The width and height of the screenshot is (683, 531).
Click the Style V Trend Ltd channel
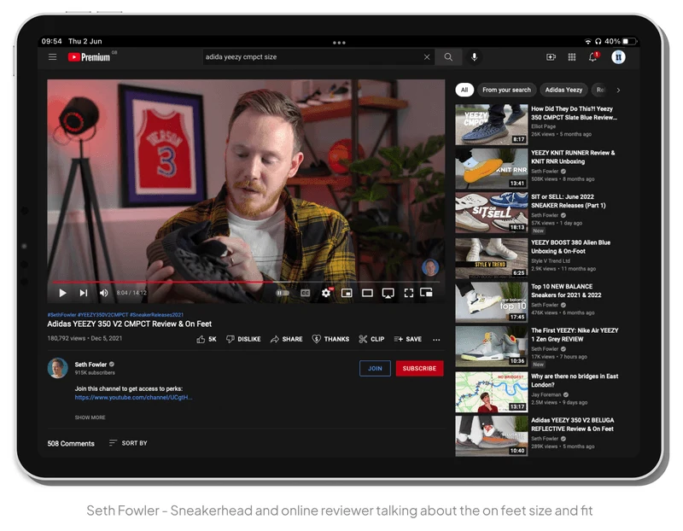click(551, 261)
